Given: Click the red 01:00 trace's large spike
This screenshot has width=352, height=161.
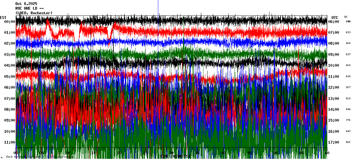Looking at the screenshot, I should 48,22.
